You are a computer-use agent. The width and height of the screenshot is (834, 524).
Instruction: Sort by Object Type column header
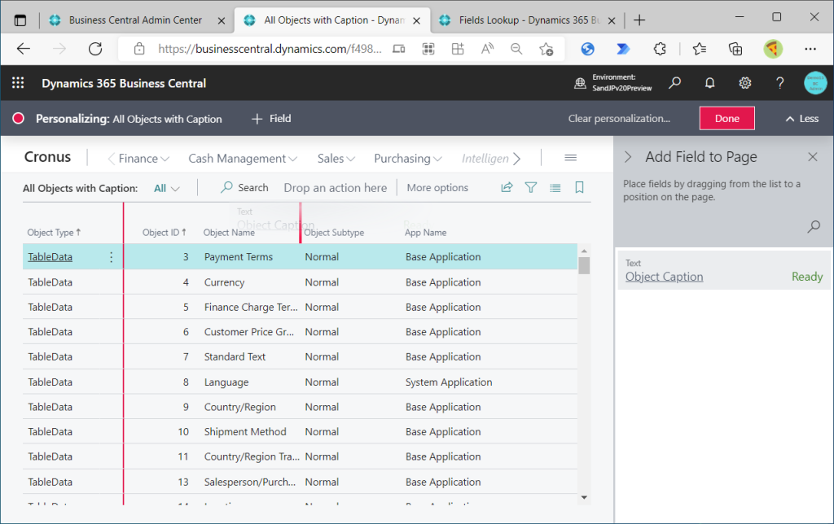tap(55, 232)
